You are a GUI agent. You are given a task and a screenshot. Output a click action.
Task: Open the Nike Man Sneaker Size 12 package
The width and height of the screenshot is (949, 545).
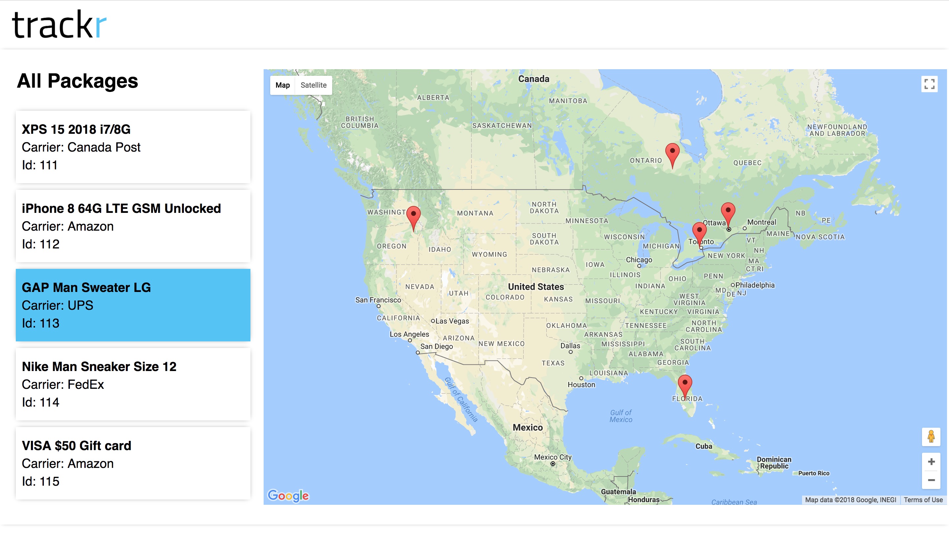click(133, 384)
